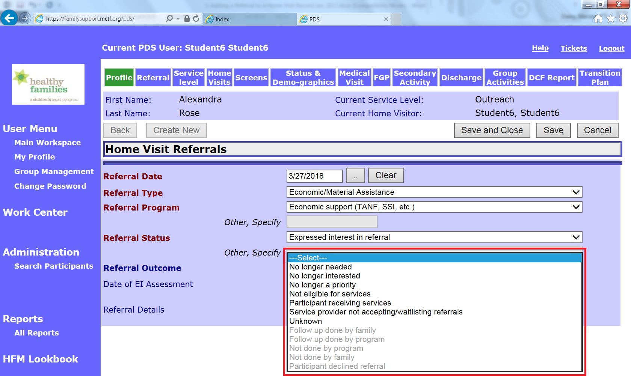Click the browser forward arrow
The width and height of the screenshot is (631, 376).
point(25,18)
